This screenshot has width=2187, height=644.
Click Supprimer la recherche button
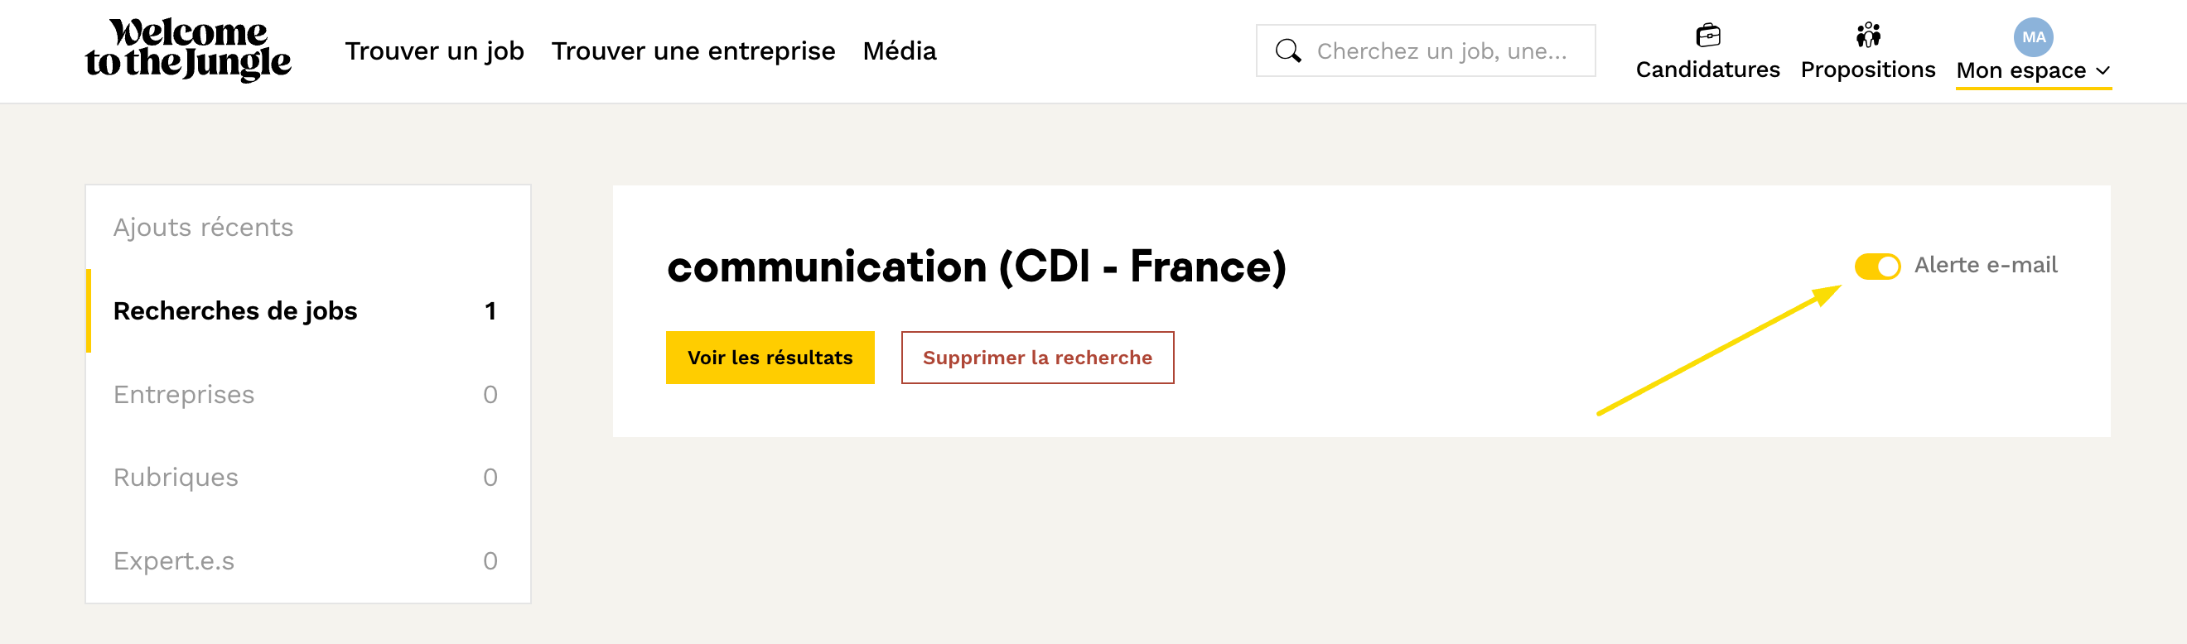pyautogui.click(x=1036, y=358)
